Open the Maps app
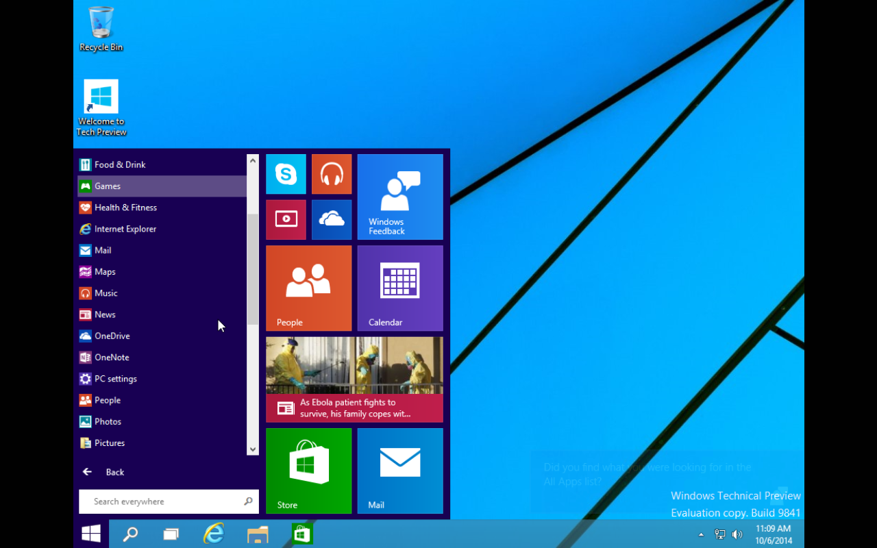Image resolution: width=877 pixels, height=548 pixels. [x=162, y=272]
